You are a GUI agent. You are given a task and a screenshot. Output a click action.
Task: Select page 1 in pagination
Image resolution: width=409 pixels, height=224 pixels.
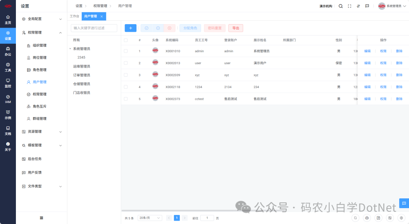point(176,218)
